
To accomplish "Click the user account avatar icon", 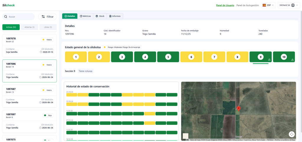I will point(293,5).
